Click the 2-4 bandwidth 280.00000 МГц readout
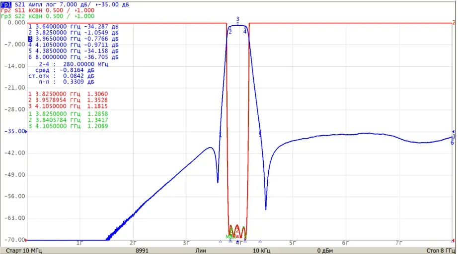 point(74,64)
